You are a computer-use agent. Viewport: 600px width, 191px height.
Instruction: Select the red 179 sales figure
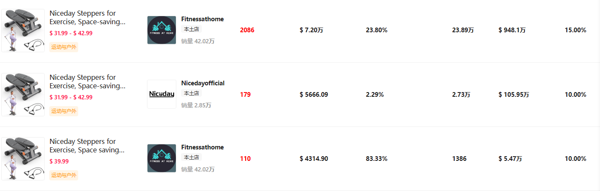coord(245,94)
